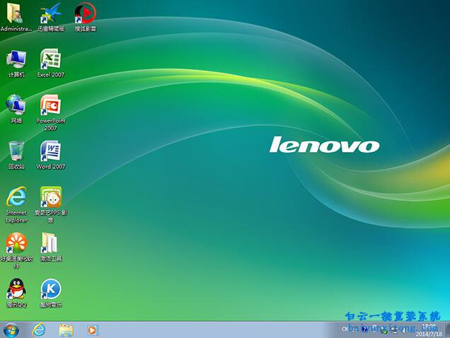Select the Computer (计算机) desktop icon
This screenshot has height=338, width=450.
point(16,59)
